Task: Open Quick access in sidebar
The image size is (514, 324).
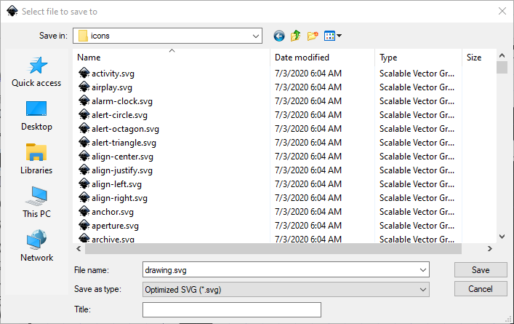Action: click(x=36, y=72)
